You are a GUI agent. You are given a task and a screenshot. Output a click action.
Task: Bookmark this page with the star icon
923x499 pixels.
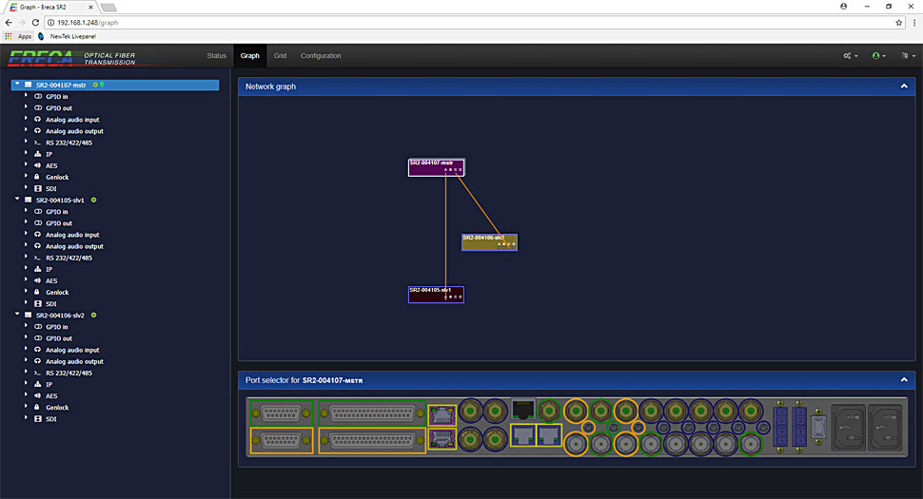click(899, 22)
